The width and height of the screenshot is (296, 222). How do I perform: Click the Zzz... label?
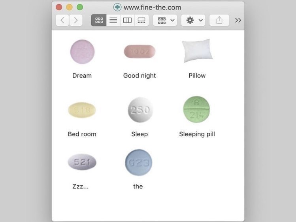point(80,186)
